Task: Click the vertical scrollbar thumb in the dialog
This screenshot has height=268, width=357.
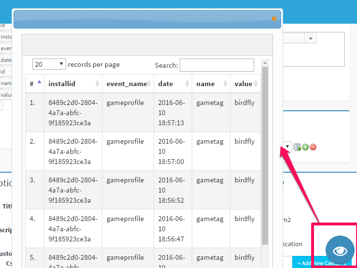Action: pos(265,156)
